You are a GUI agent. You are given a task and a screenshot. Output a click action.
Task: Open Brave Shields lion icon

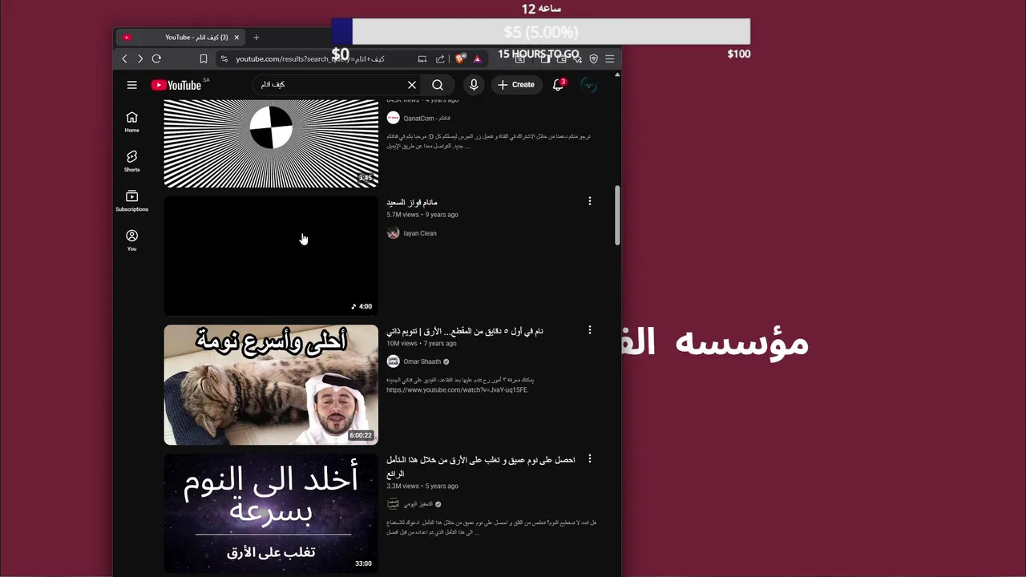pos(460,59)
